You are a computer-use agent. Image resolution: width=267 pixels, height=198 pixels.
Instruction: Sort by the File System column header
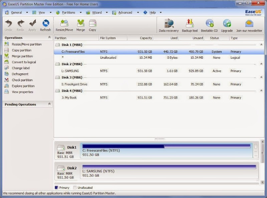coord(113,38)
